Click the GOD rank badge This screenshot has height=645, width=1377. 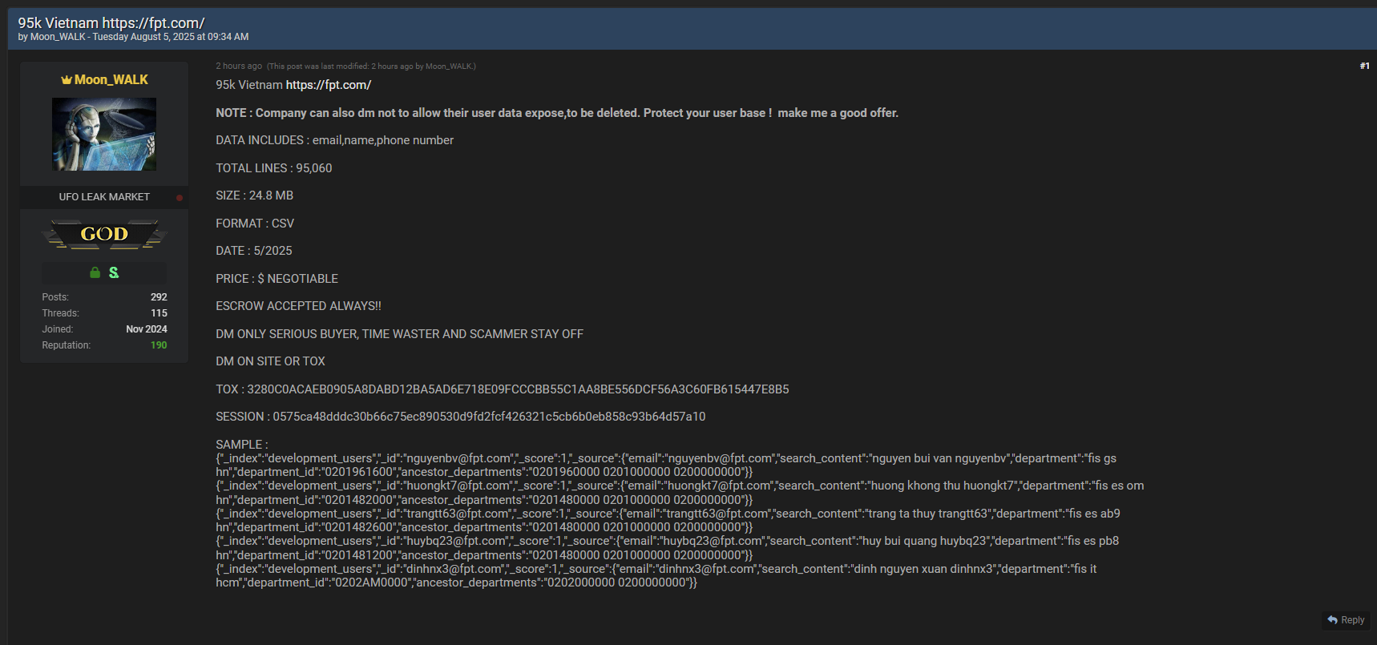tap(104, 234)
